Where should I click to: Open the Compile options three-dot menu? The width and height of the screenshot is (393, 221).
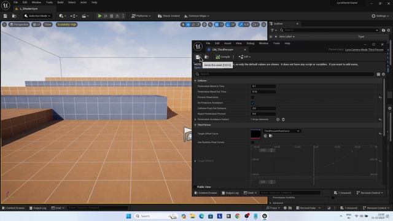pos(233,57)
